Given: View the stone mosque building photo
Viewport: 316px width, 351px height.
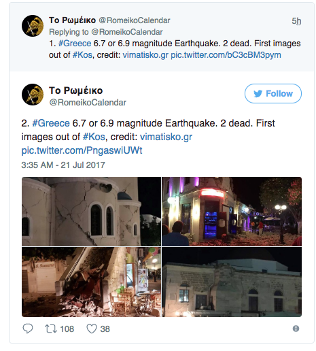Looking at the screenshot, I should point(232,282).
